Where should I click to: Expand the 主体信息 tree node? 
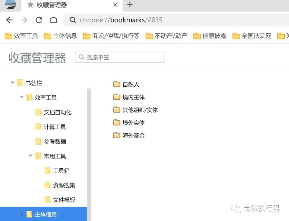pyautogui.click(x=21, y=214)
